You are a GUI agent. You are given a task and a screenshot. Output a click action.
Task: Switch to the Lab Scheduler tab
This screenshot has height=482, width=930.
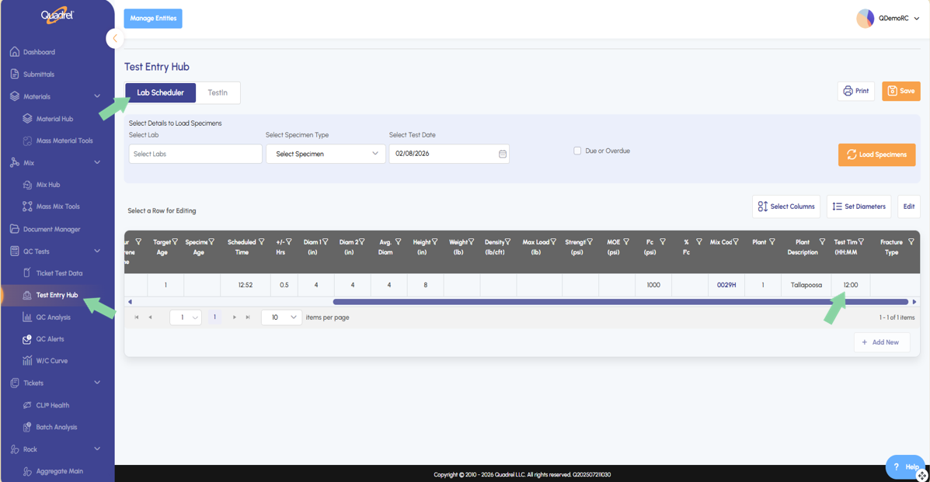pyautogui.click(x=160, y=92)
